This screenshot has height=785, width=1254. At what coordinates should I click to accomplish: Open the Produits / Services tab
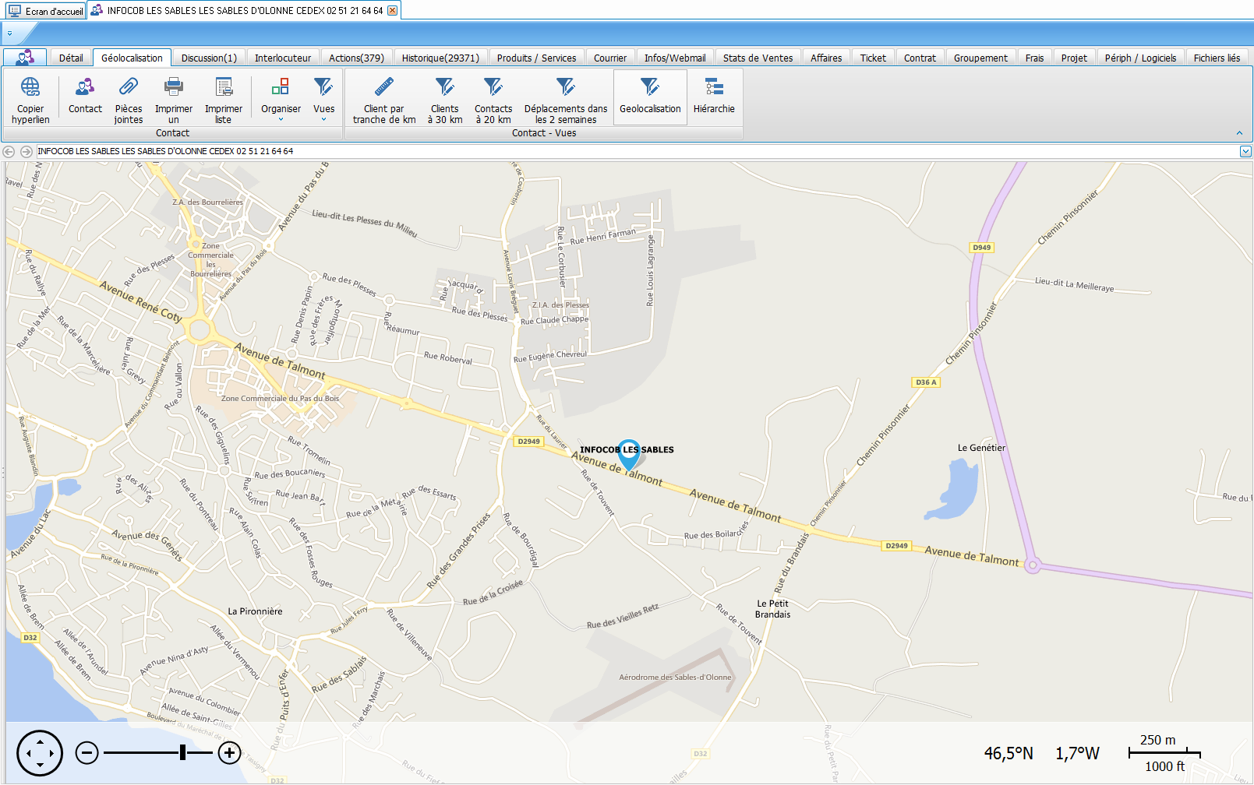(x=536, y=58)
